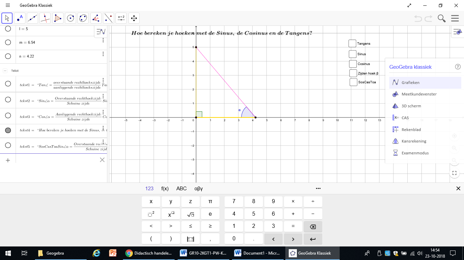The height and width of the screenshot is (260, 464).
Task: Pick the Angle measurement tool
Action: click(x=96, y=18)
